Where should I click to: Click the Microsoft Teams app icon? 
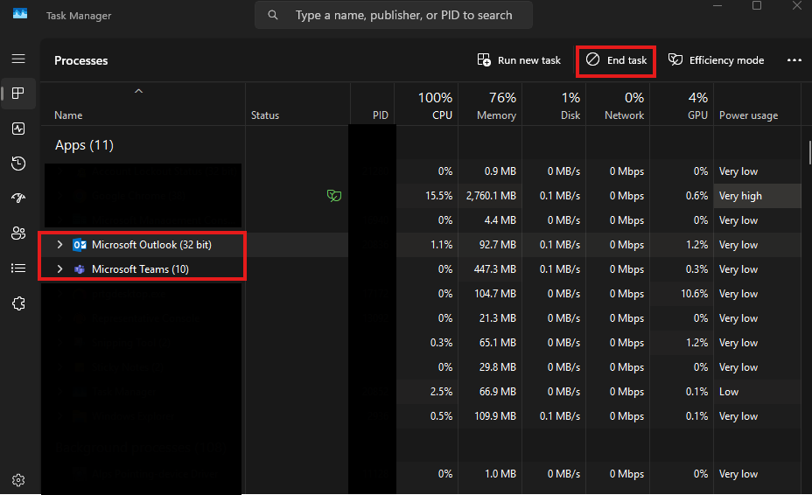[x=80, y=269]
